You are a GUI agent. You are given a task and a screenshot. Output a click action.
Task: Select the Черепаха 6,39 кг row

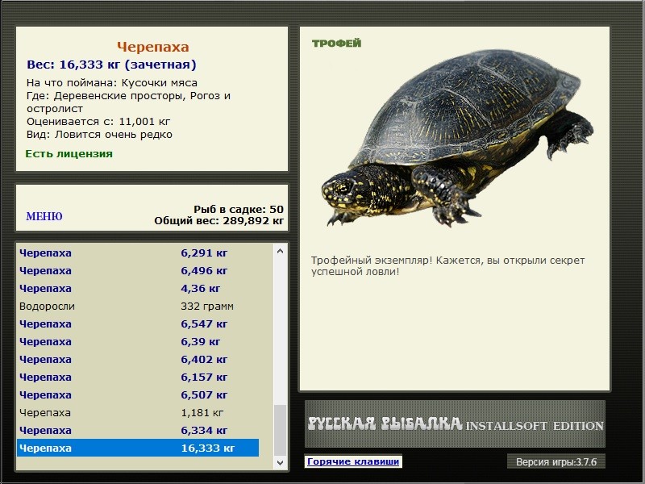(x=138, y=341)
